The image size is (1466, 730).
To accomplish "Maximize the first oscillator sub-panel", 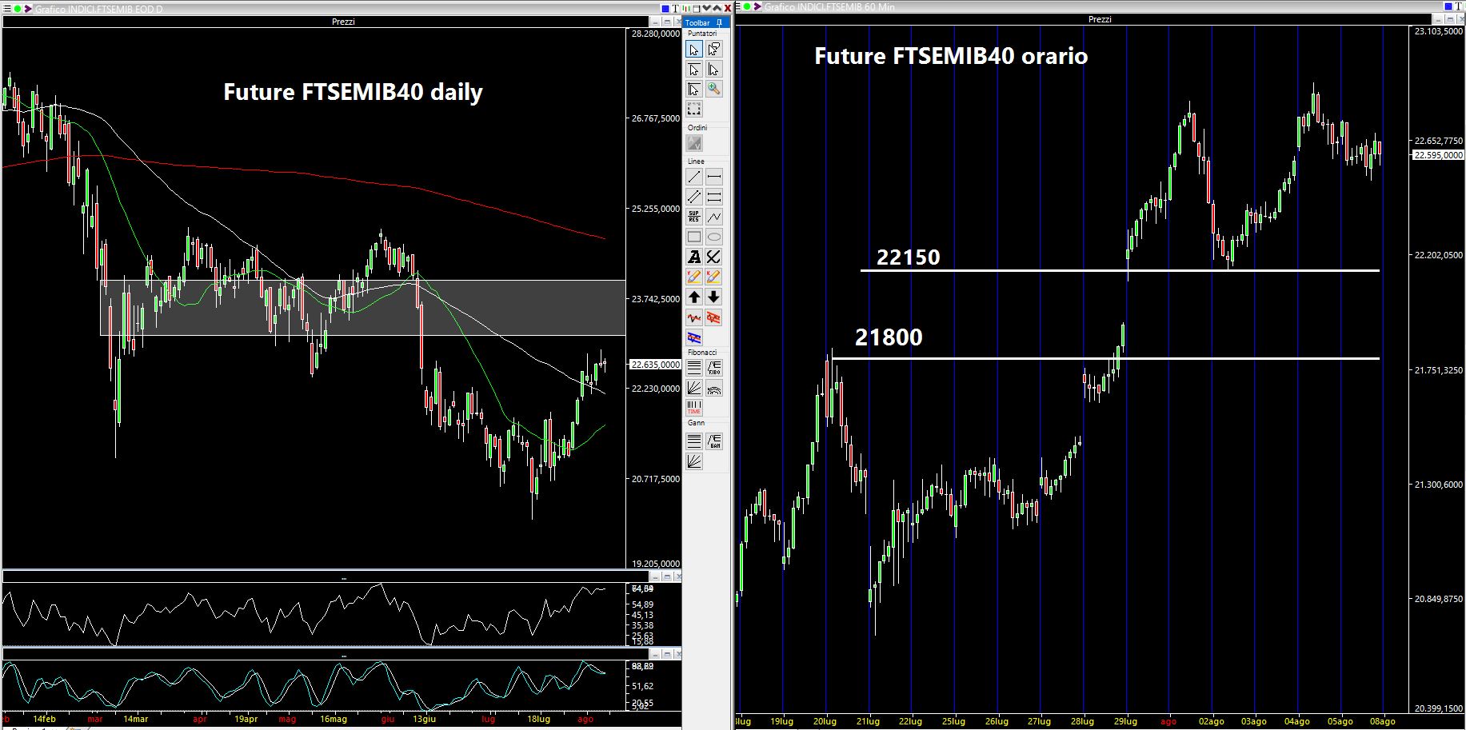I will tap(667, 576).
